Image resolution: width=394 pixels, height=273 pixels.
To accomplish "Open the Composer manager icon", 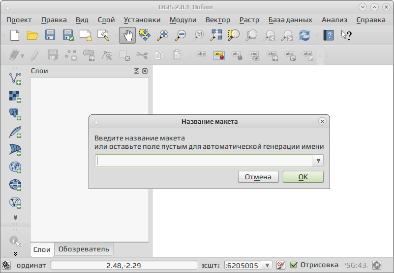I will pos(103,35).
